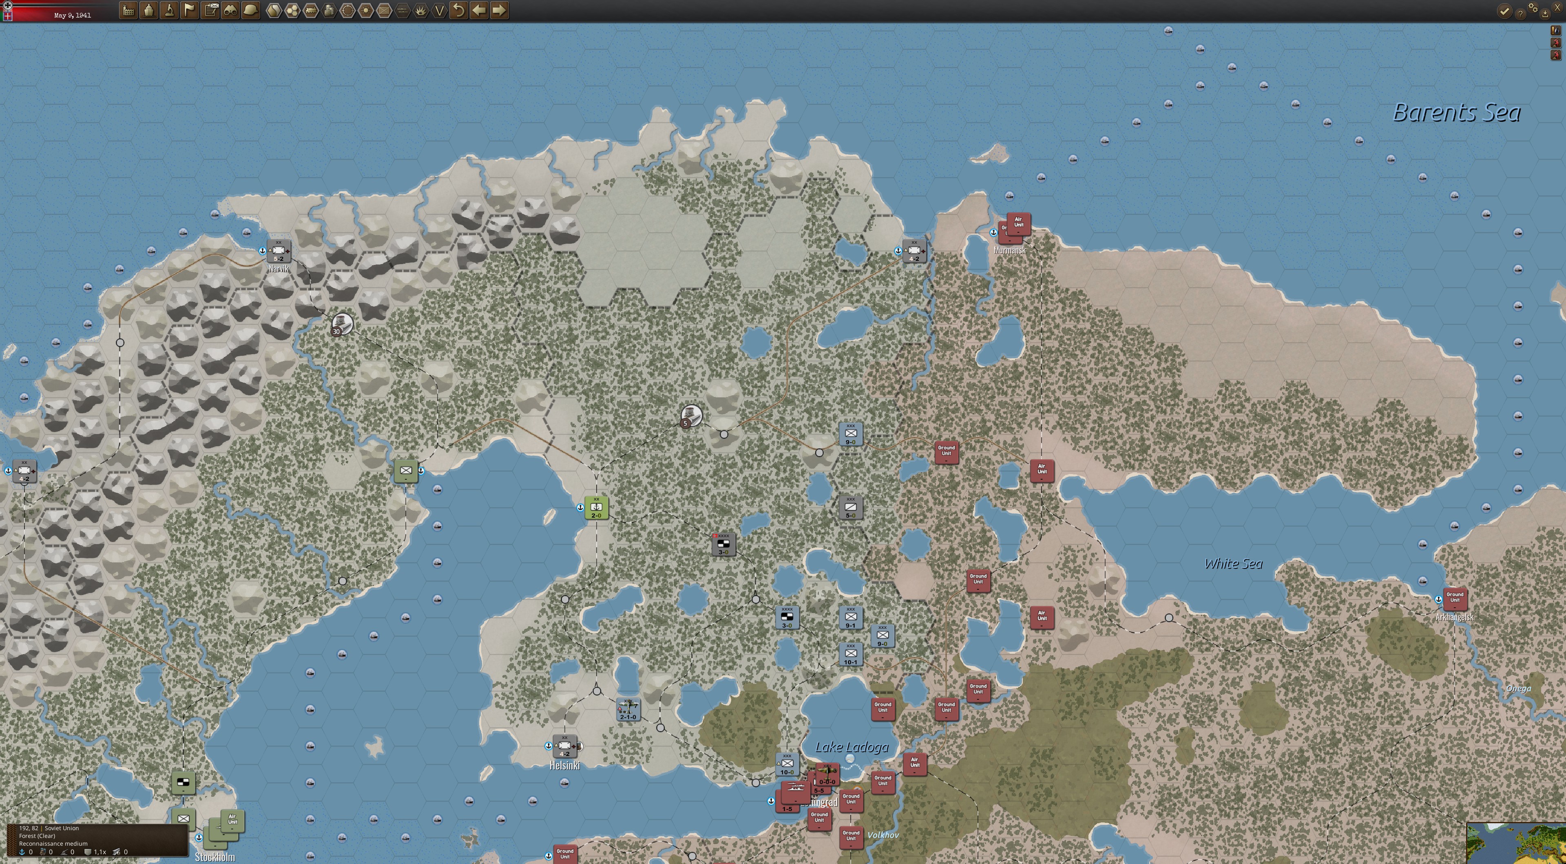Toggle the railway train overlay
The image size is (1566, 864).
[x=311, y=10]
